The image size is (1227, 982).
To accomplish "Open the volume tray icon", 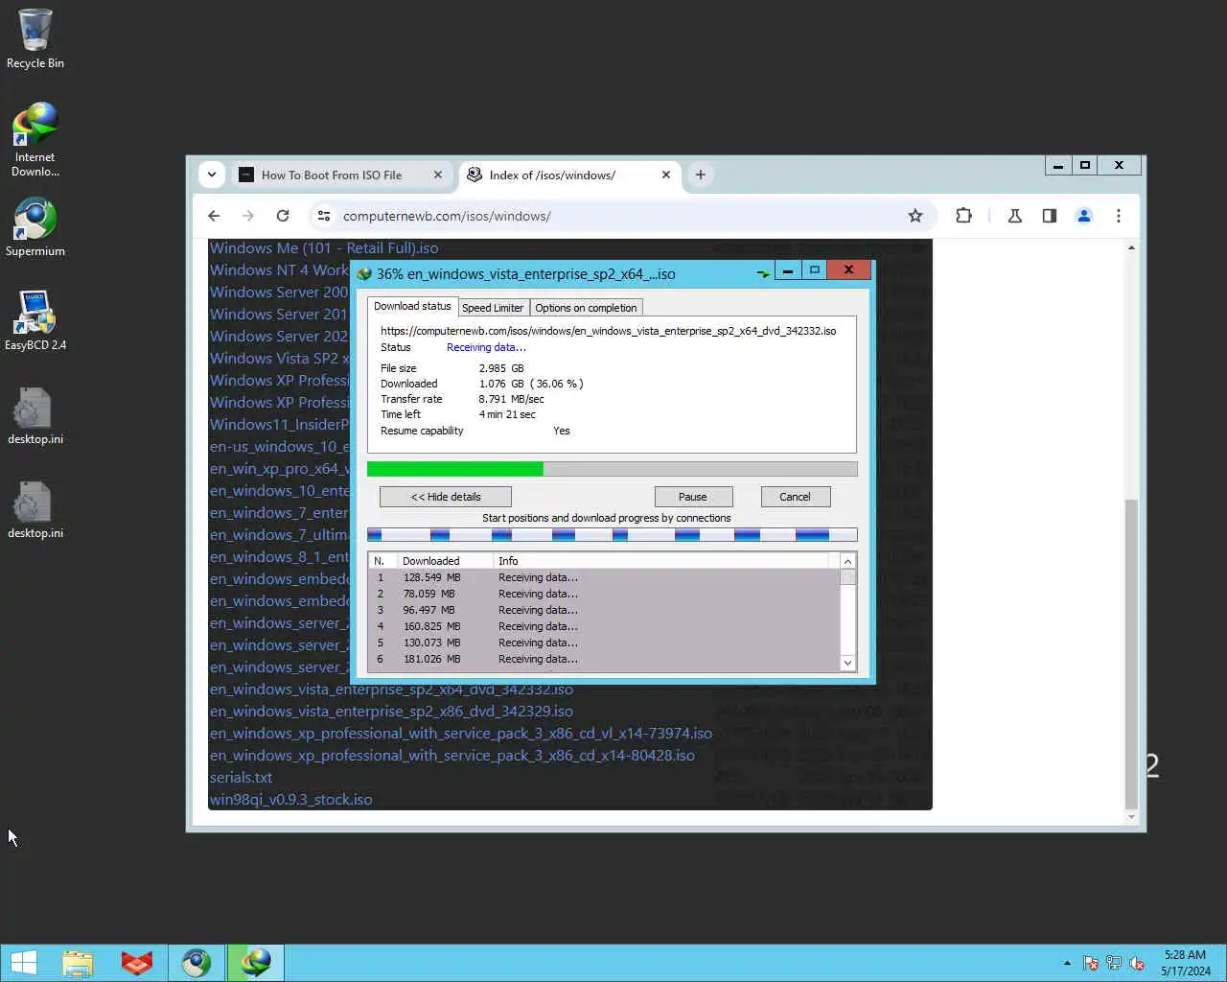I will click(1137, 963).
